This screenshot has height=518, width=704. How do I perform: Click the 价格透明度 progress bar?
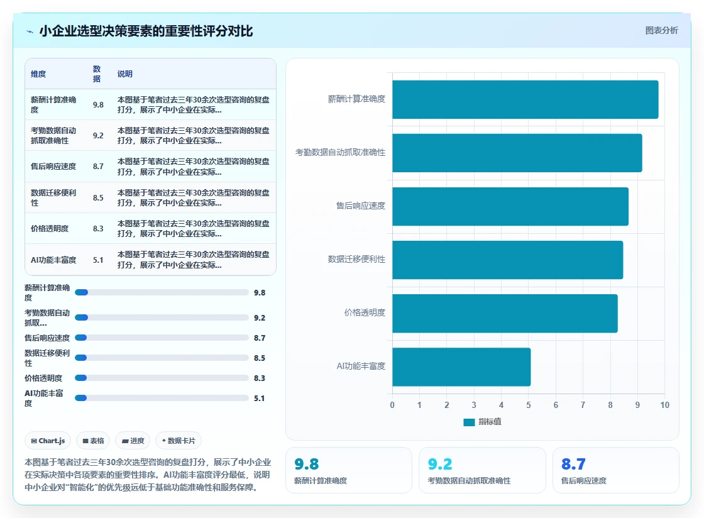tap(162, 378)
